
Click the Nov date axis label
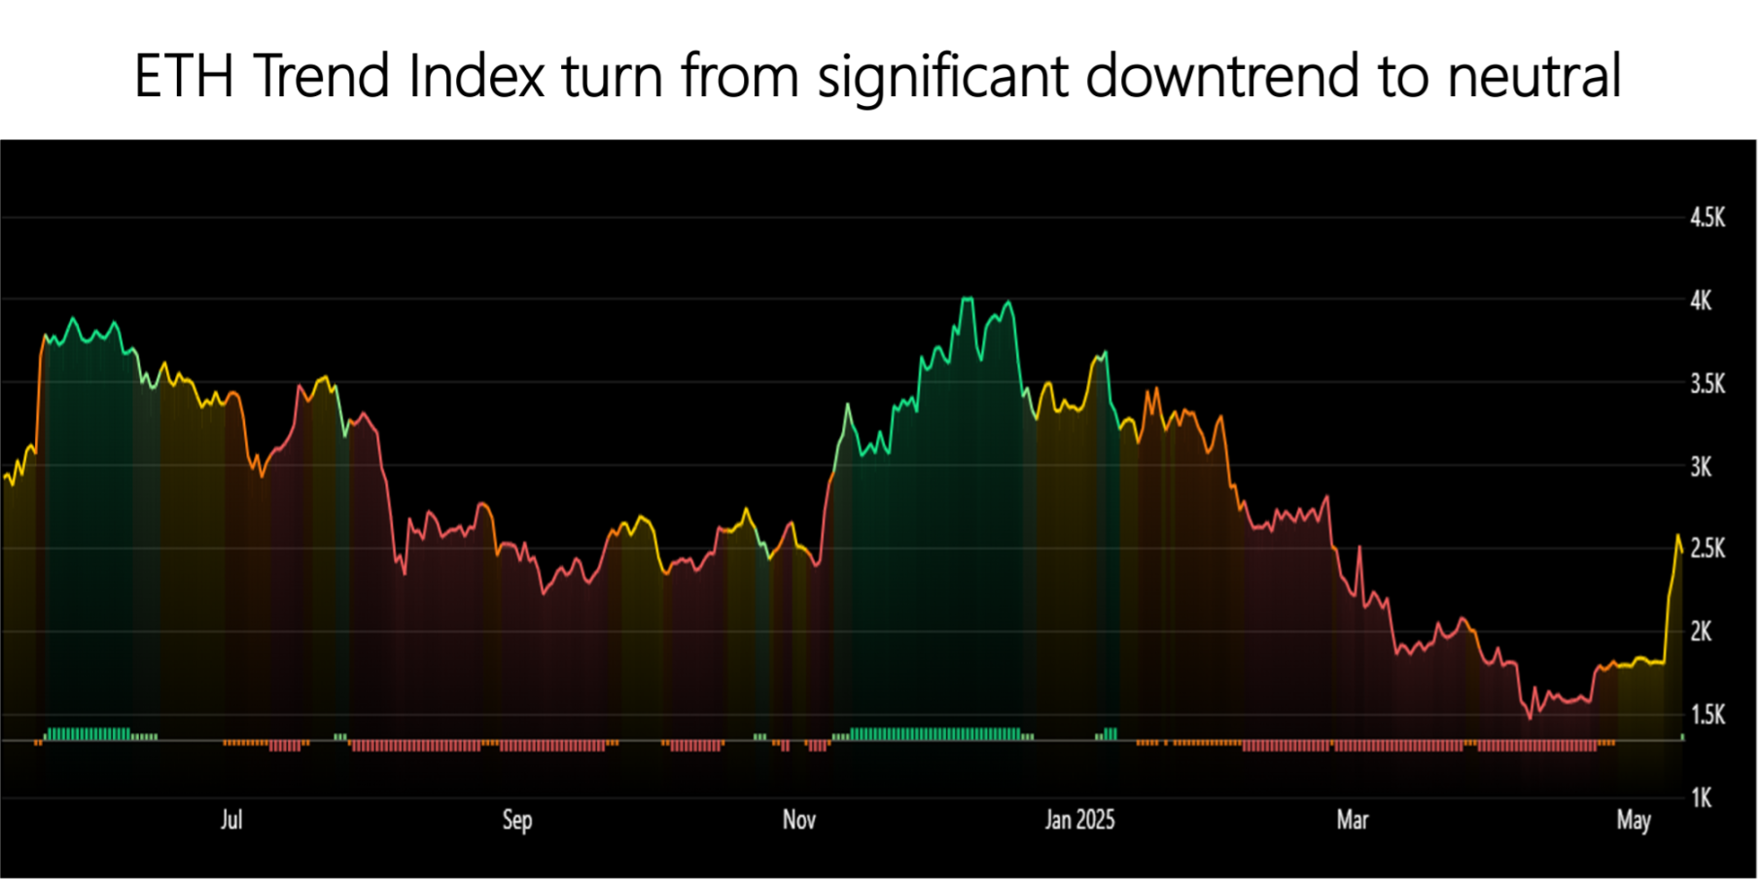tap(799, 820)
